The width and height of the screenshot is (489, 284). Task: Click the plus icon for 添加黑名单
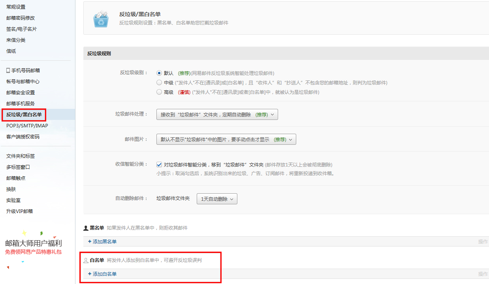pos(90,241)
